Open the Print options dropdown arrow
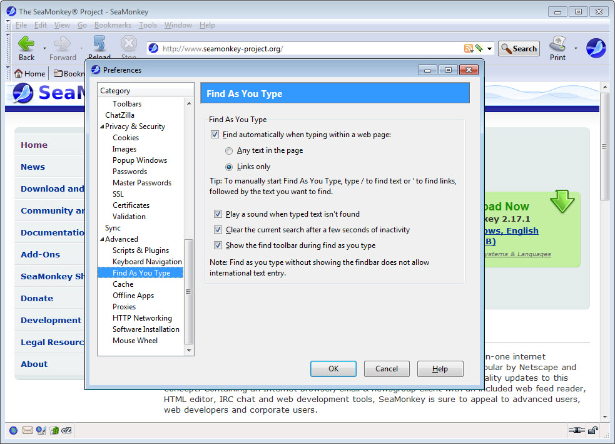 tap(576, 48)
